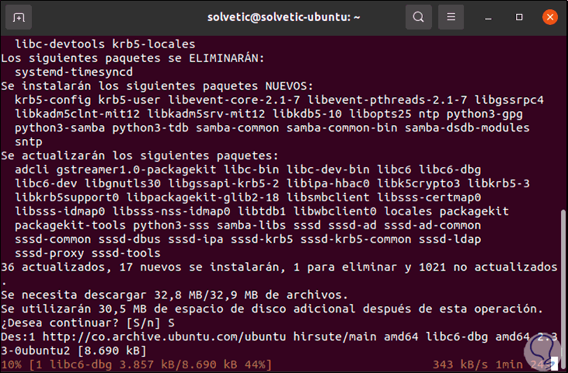The image size is (568, 373).
Task: Open the hamburger menu
Action: pyautogui.click(x=450, y=16)
